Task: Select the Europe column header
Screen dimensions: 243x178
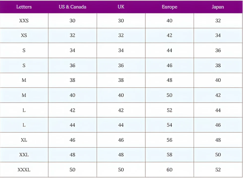Action: [x=169, y=7]
